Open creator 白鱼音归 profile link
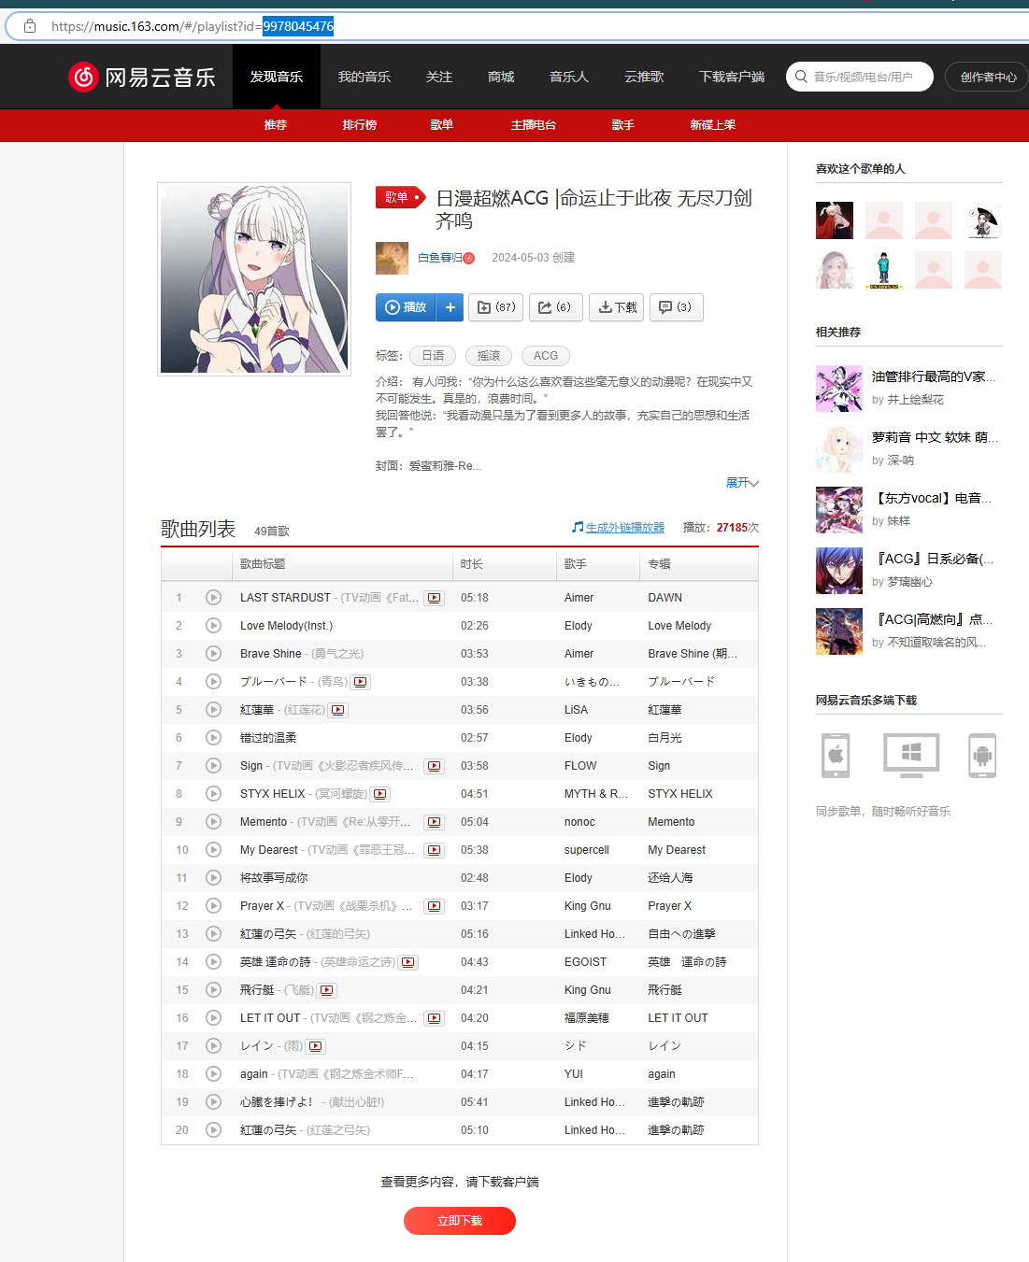This screenshot has width=1029, height=1262. [440, 258]
